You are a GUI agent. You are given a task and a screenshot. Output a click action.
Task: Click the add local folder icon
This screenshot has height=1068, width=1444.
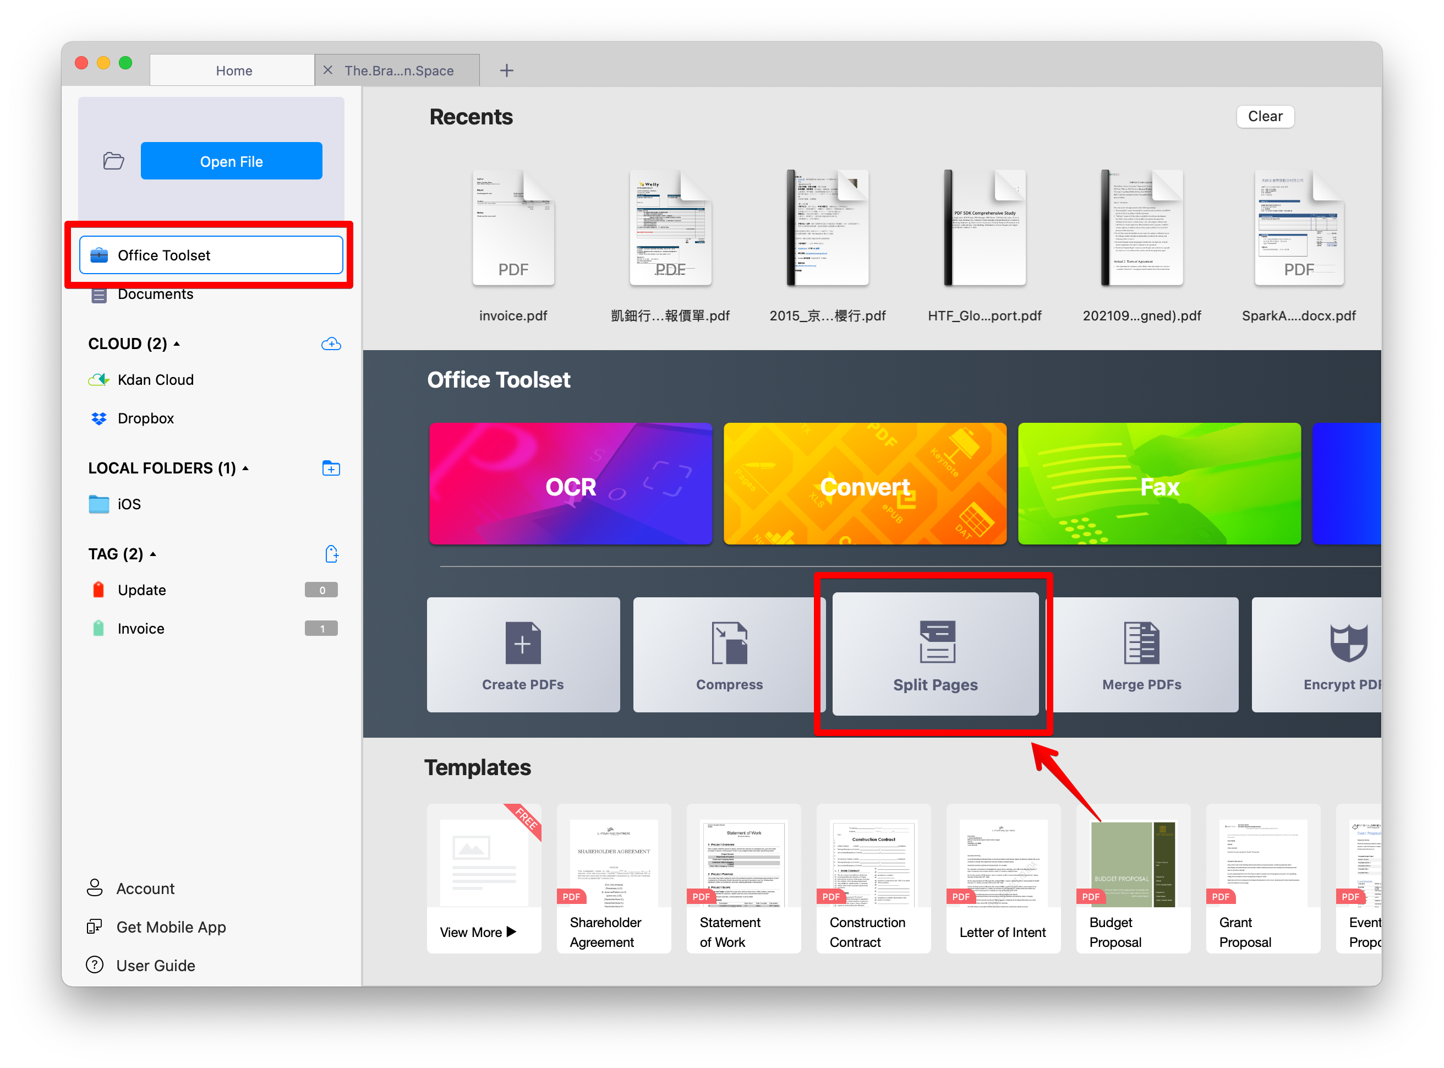331,468
